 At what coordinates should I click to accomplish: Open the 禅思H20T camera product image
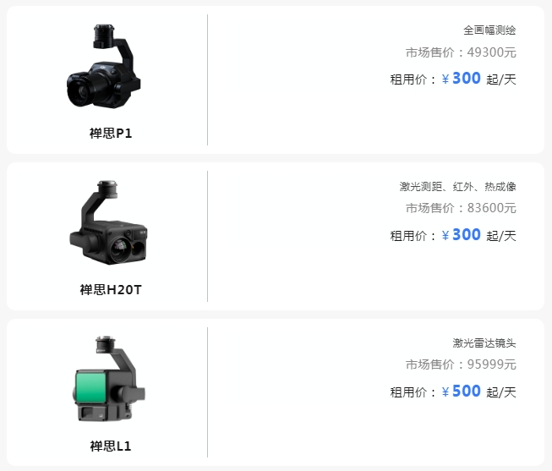coord(108,222)
